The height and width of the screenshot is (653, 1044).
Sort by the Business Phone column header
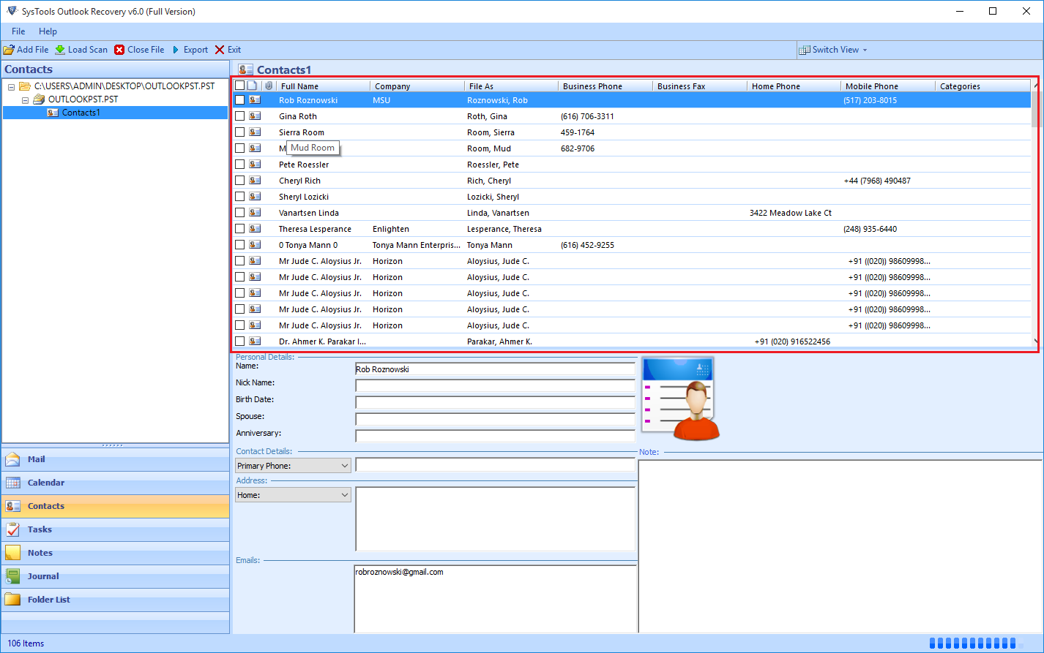click(x=605, y=86)
